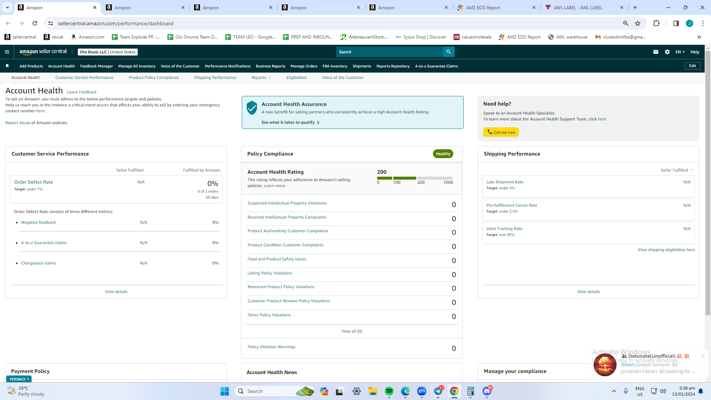
Task: Click See what it takes to qualify
Action: pos(290,122)
